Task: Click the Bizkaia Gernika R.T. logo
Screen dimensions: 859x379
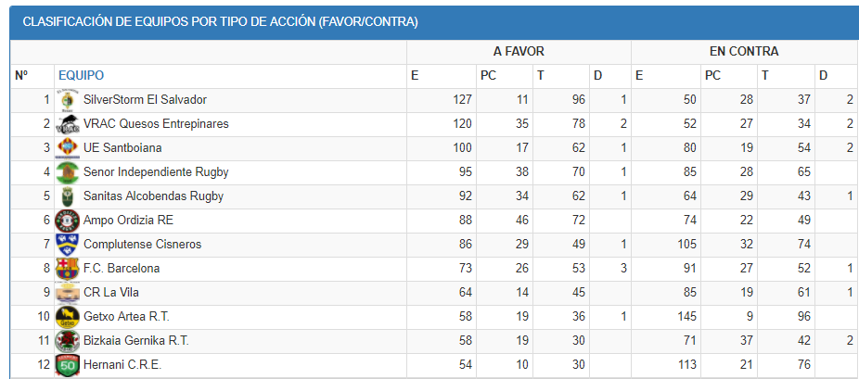Action: 67,341
